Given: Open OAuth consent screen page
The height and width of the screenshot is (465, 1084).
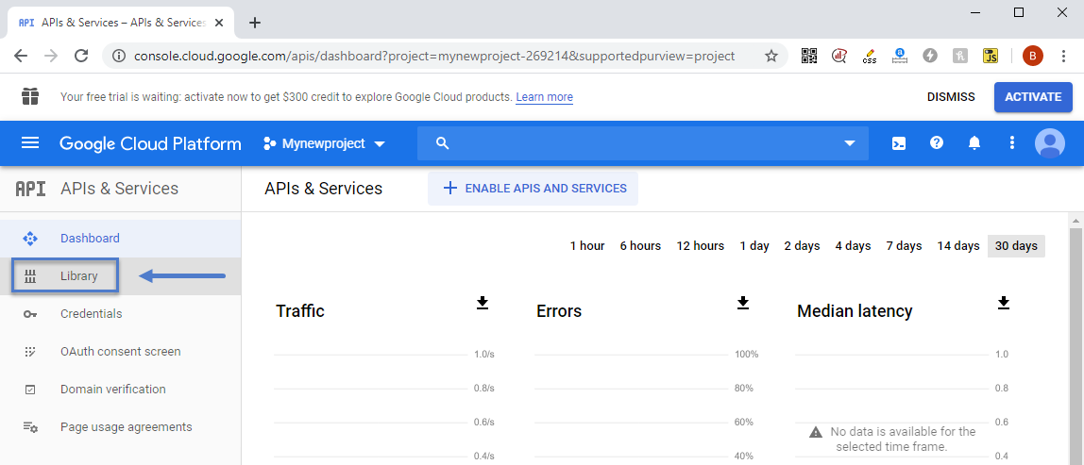Looking at the screenshot, I should [120, 352].
